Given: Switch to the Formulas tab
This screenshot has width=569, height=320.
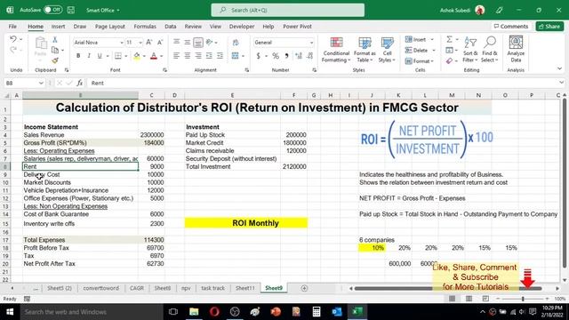Looking at the screenshot, I should pyautogui.click(x=145, y=27).
